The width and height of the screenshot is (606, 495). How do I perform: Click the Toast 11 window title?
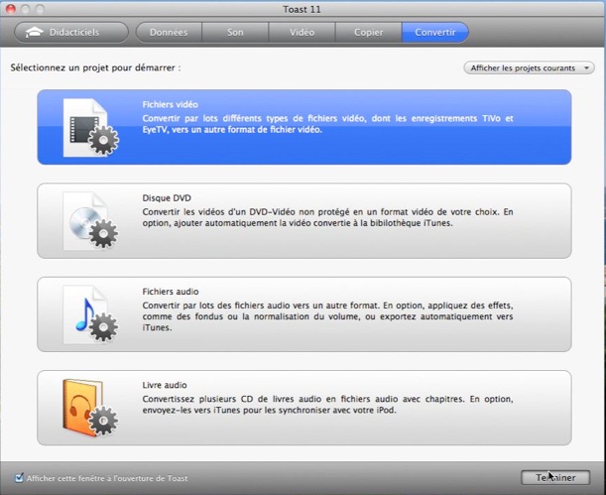click(x=302, y=9)
